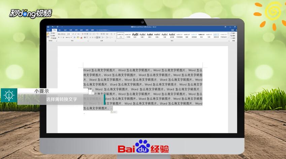Screen dimensions: 286x159
Task: Center align the paragraph
Action: tap(93, 37)
